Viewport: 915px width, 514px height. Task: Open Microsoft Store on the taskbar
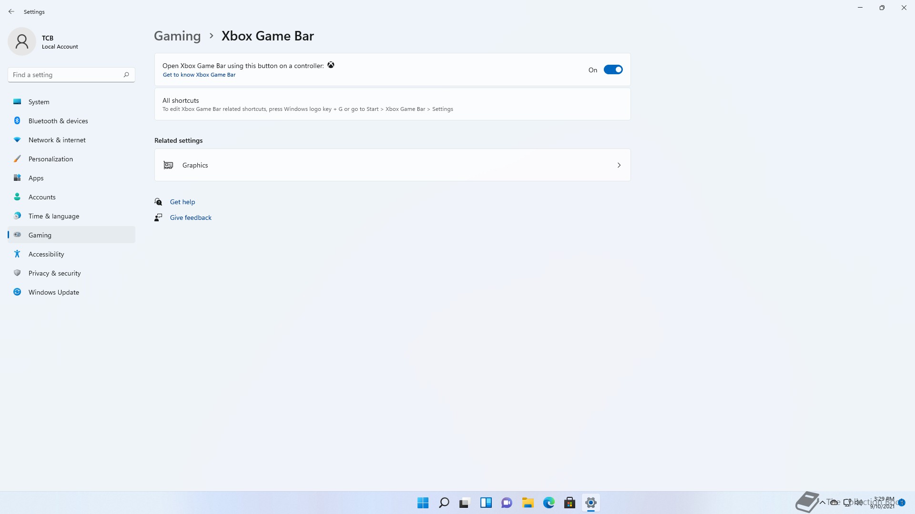(x=569, y=503)
